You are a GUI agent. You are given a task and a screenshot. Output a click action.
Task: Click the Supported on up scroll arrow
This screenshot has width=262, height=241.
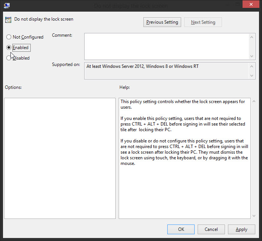252,66
